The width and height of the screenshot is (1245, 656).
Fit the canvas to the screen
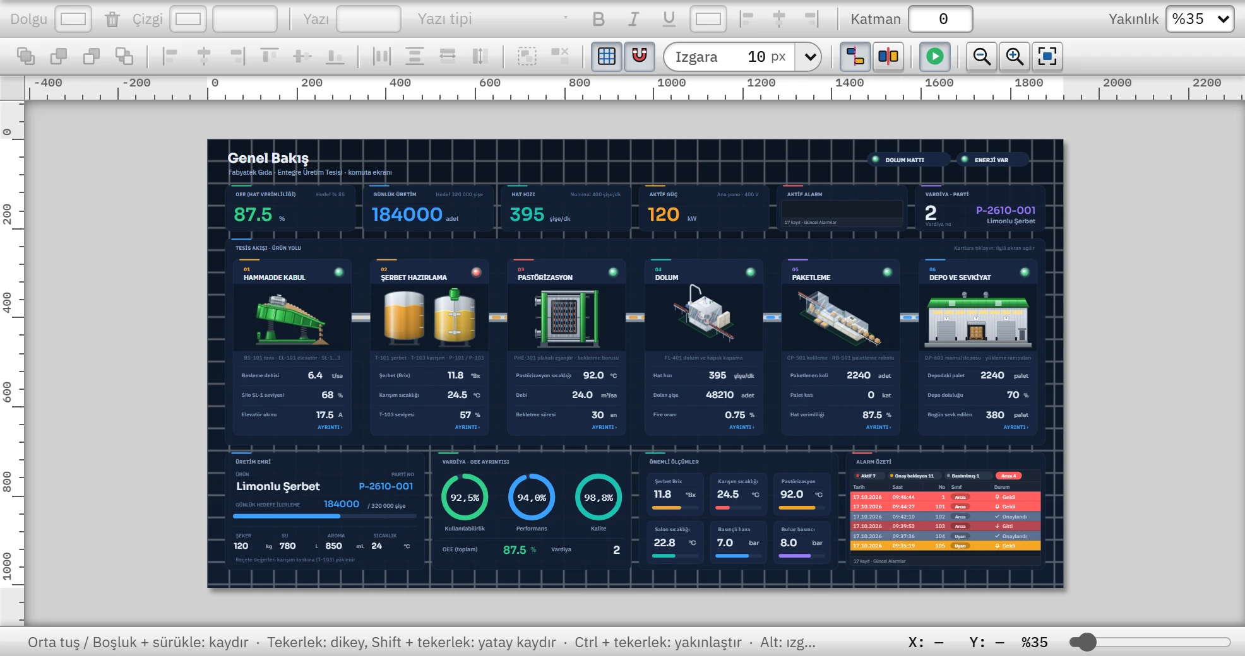[x=1047, y=56]
